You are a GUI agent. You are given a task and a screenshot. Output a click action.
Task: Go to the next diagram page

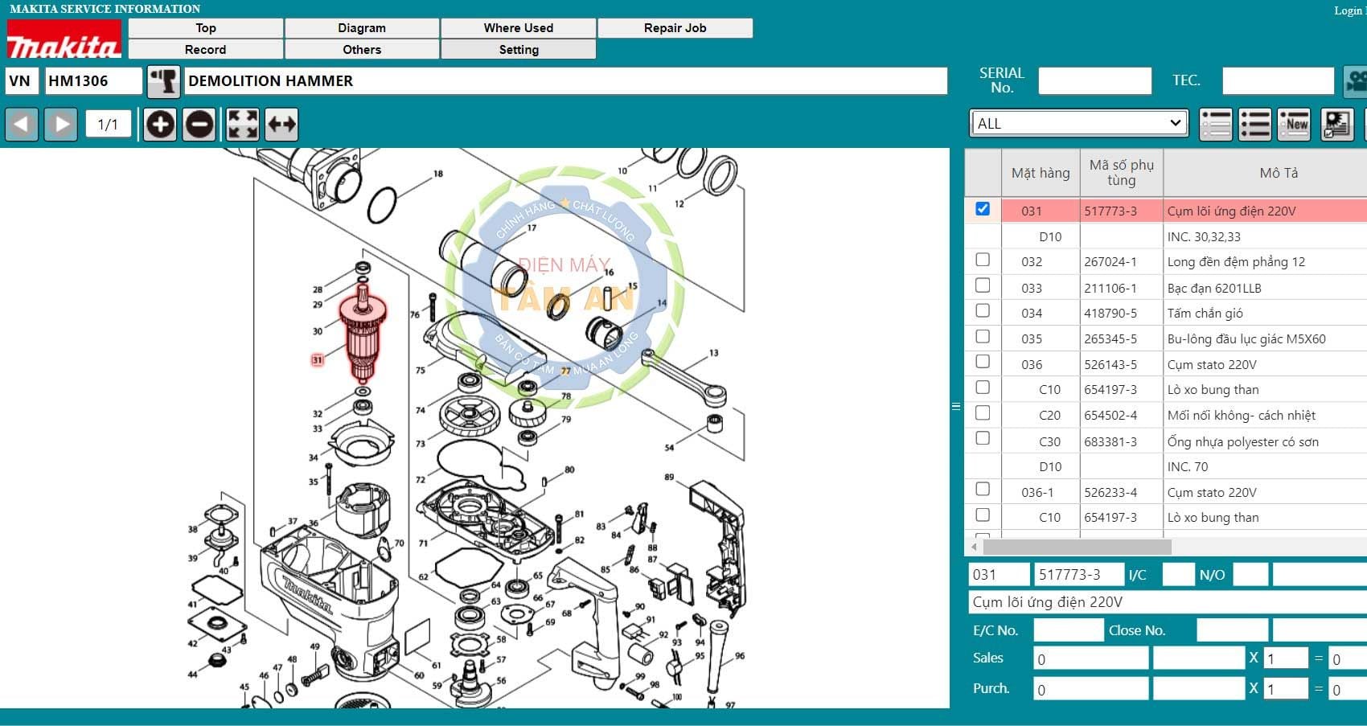tap(61, 125)
